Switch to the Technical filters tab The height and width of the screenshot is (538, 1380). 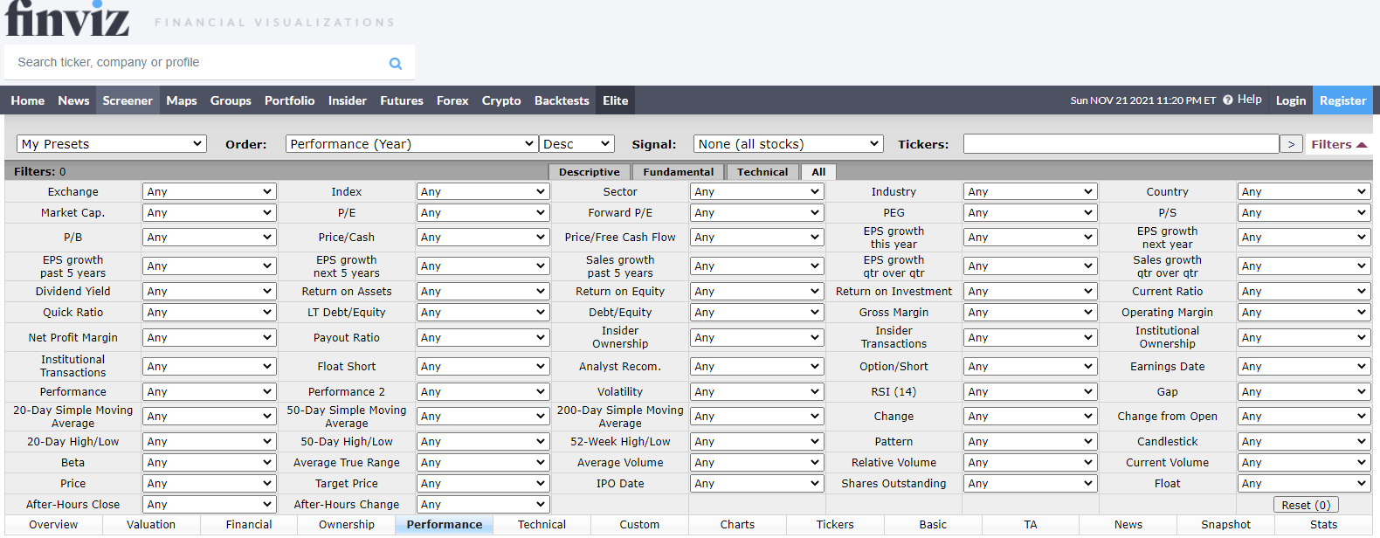click(762, 172)
